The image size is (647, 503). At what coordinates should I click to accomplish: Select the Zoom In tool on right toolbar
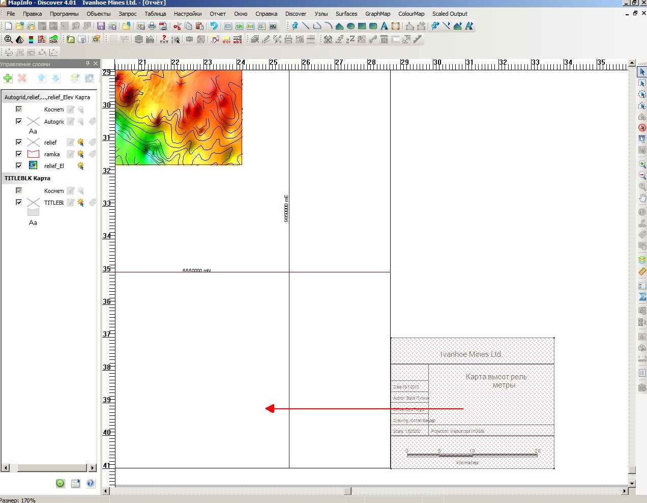642,164
